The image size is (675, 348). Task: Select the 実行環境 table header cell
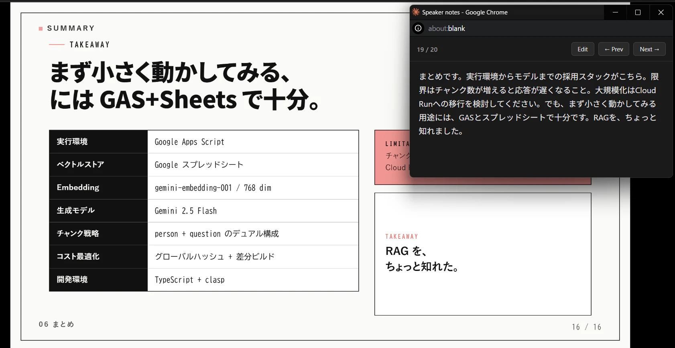pos(98,142)
